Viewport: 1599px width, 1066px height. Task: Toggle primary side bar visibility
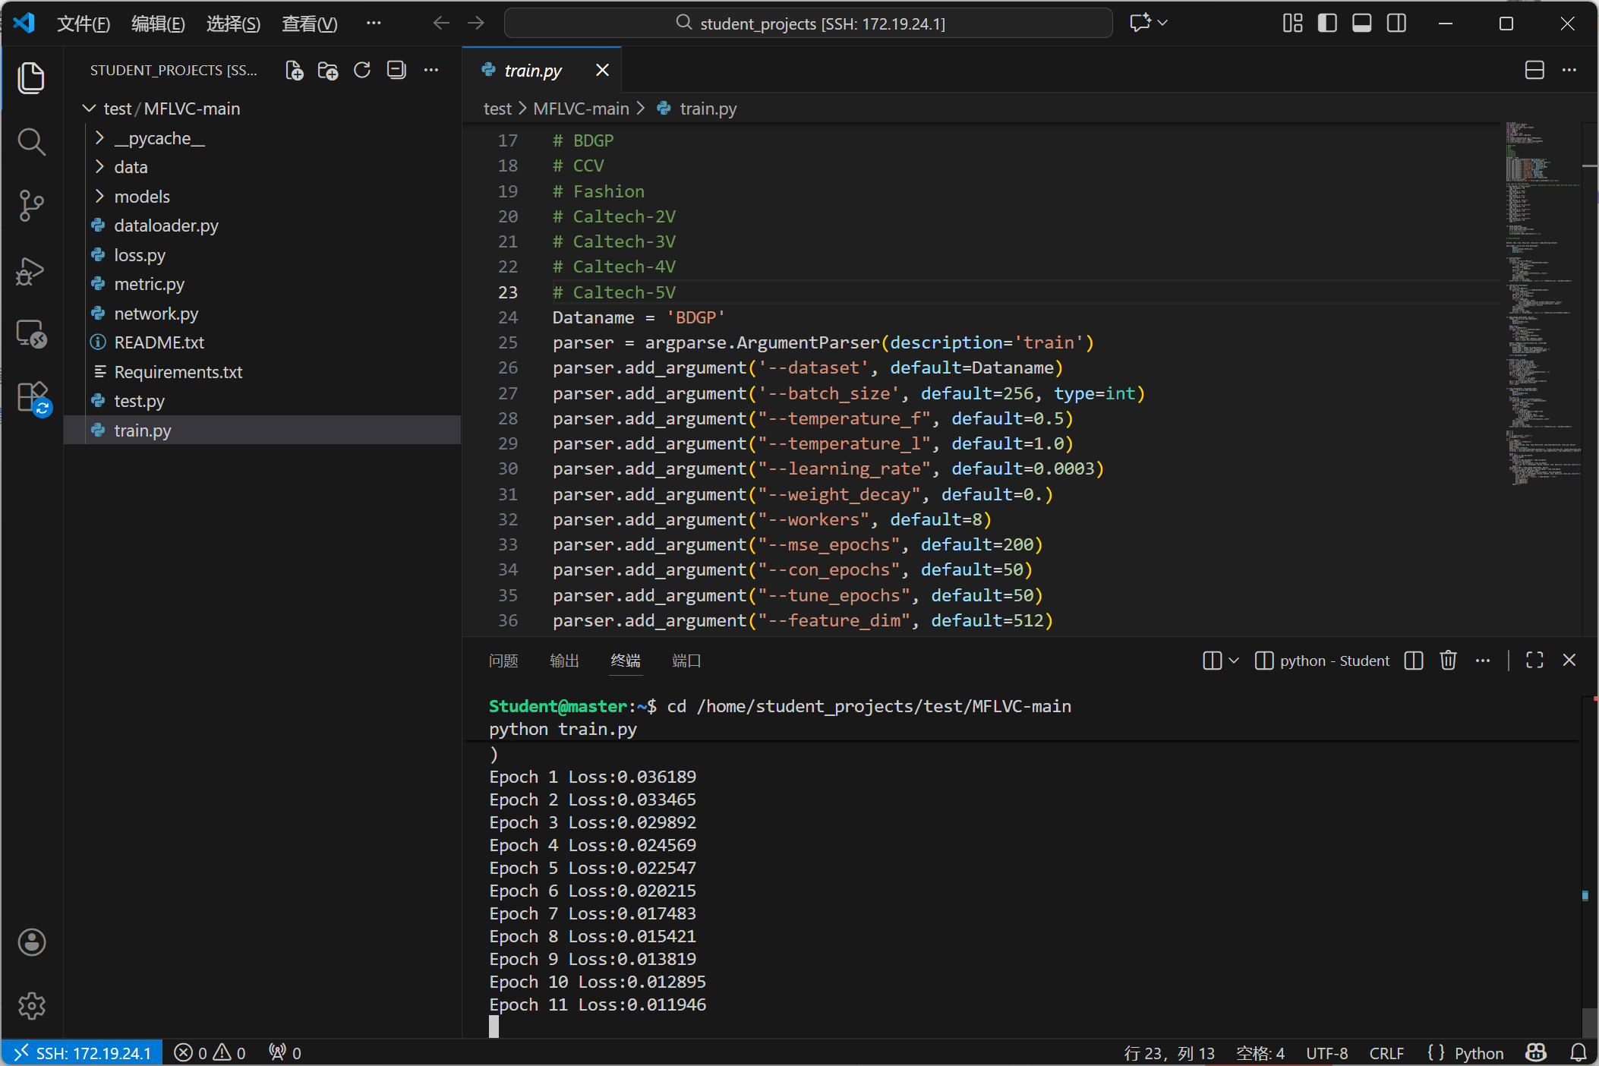1327,24
